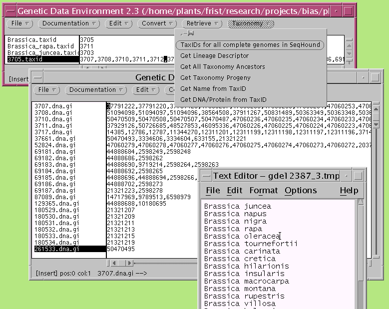389x309 pixels.
Task: Click down arrow of front GDE vertical scrollbar
Action: click(x=376, y=124)
